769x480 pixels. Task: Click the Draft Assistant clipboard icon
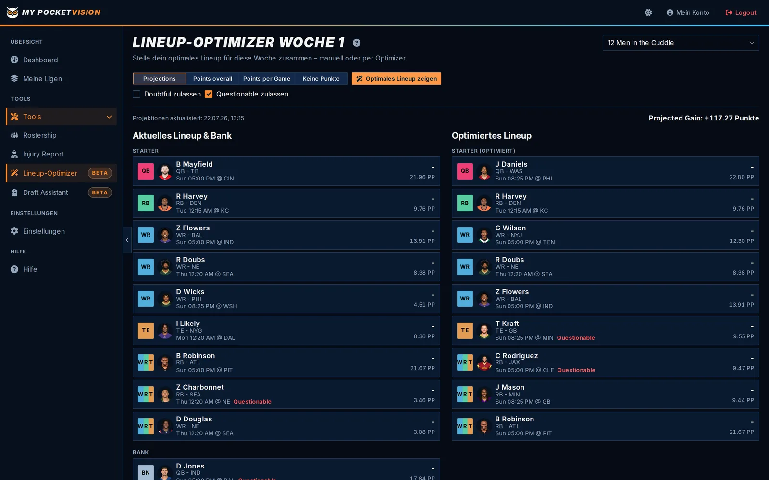[14, 192]
